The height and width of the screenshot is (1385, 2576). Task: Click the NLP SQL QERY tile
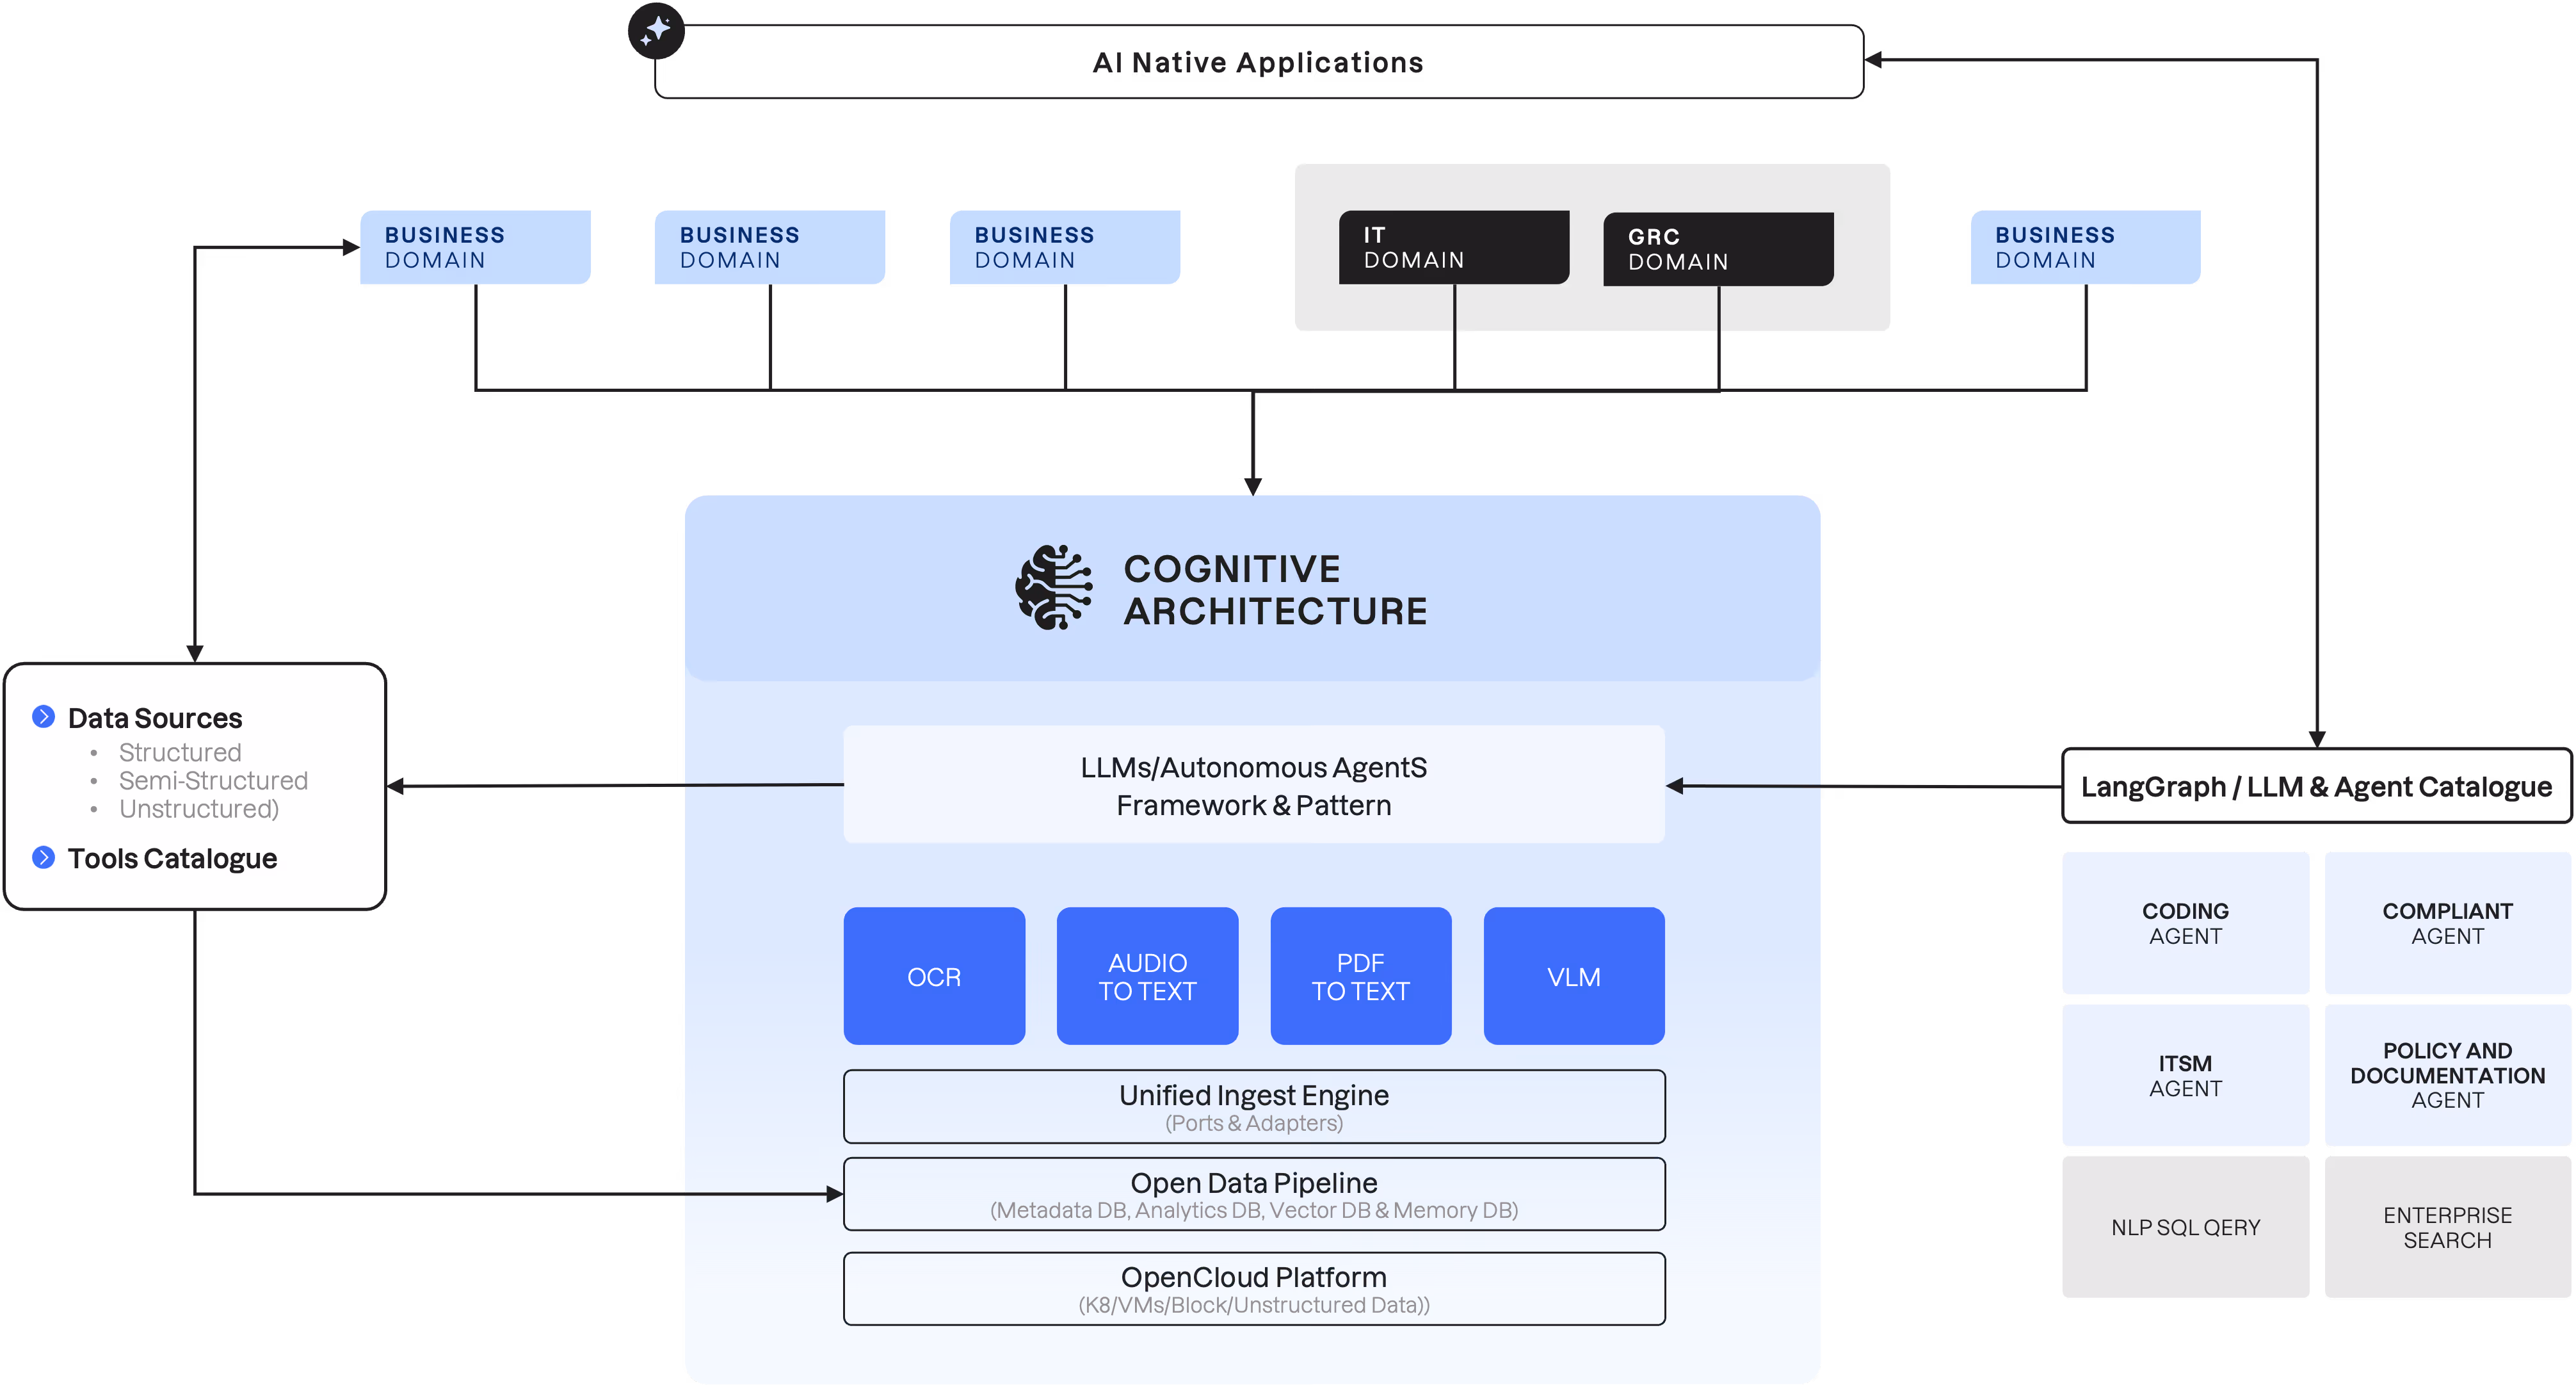pos(2185,1227)
